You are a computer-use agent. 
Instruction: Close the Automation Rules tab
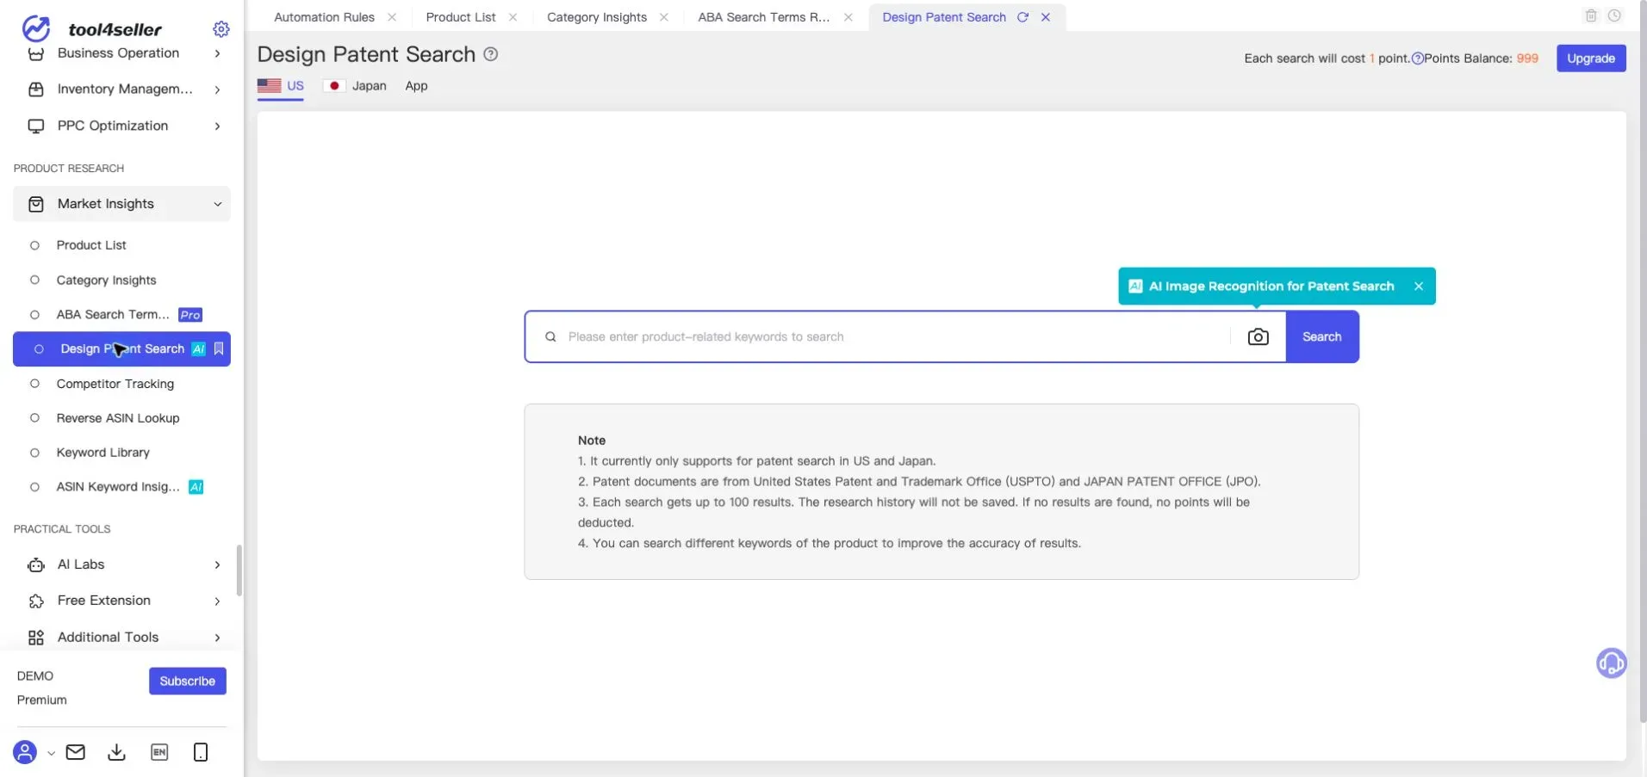(x=392, y=17)
